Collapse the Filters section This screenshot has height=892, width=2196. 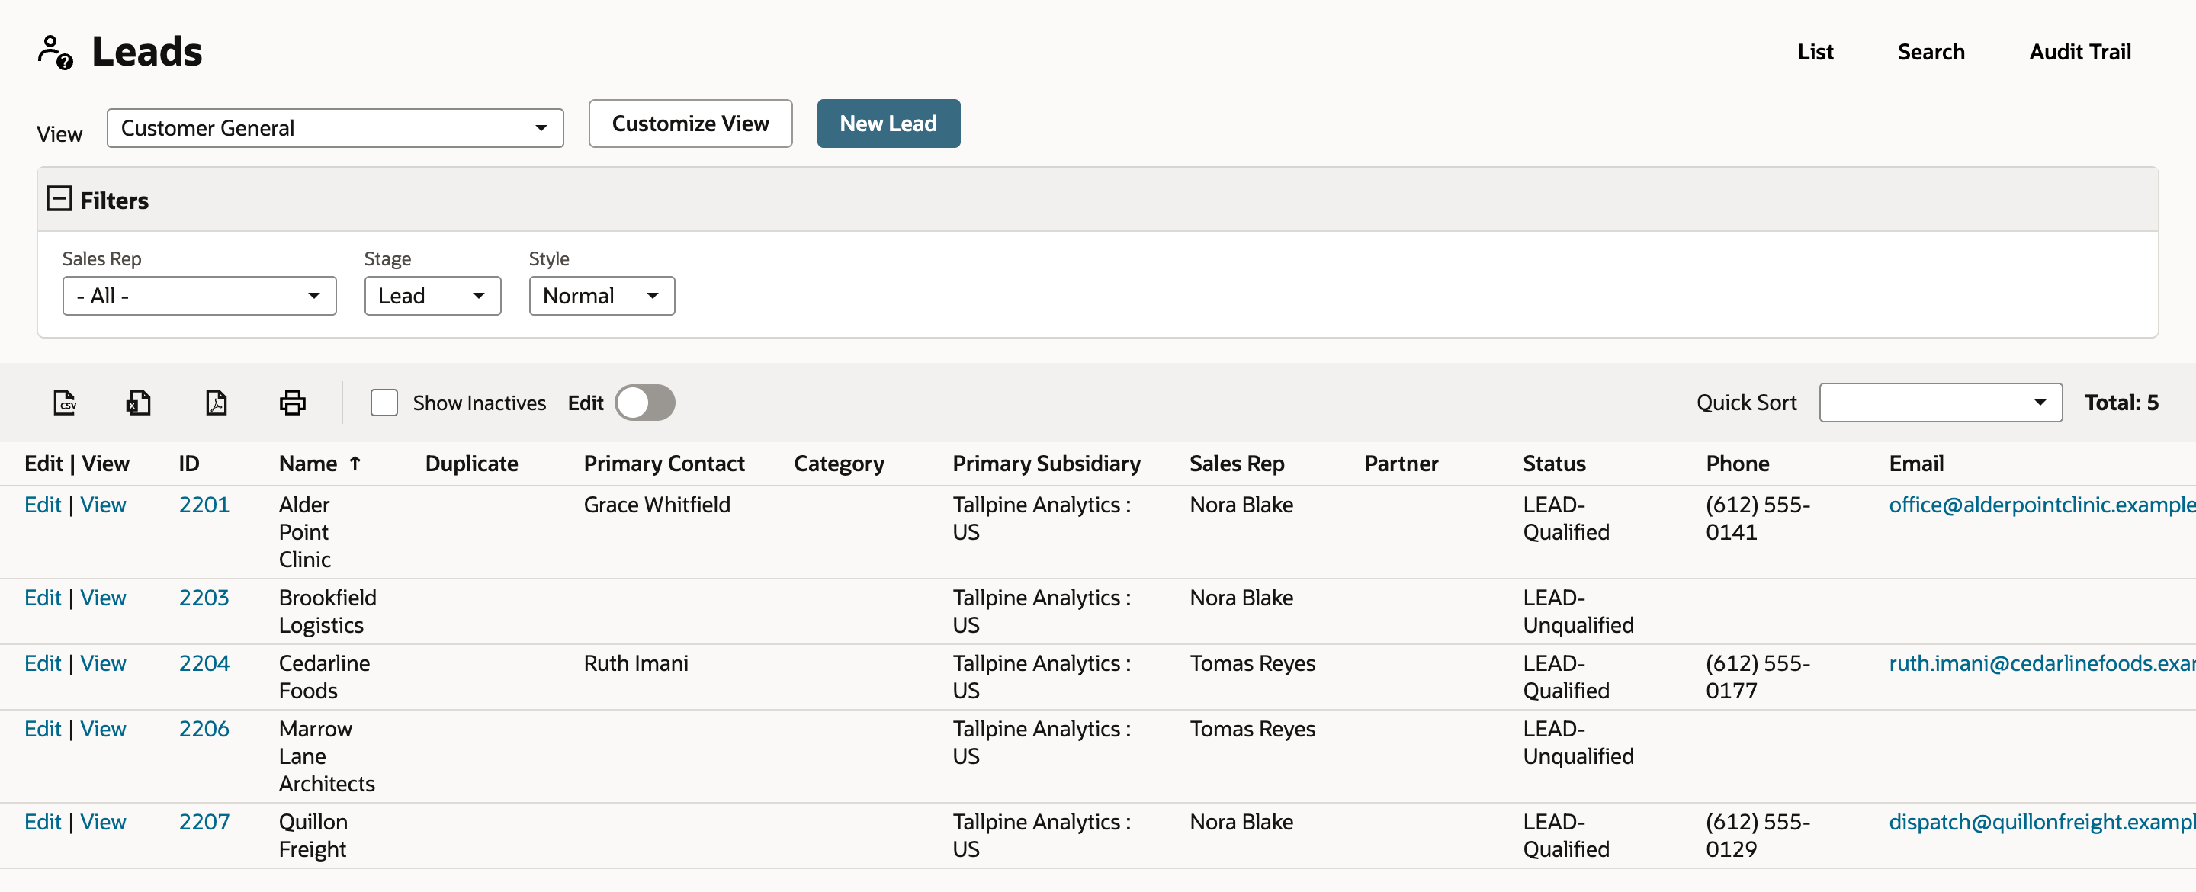click(x=59, y=199)
